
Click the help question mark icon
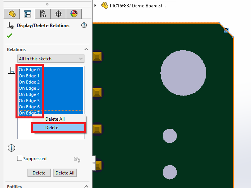pos(84,26)
